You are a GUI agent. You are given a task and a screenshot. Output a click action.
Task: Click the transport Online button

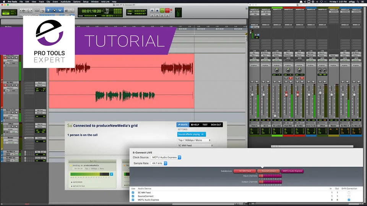pos(152,11)
